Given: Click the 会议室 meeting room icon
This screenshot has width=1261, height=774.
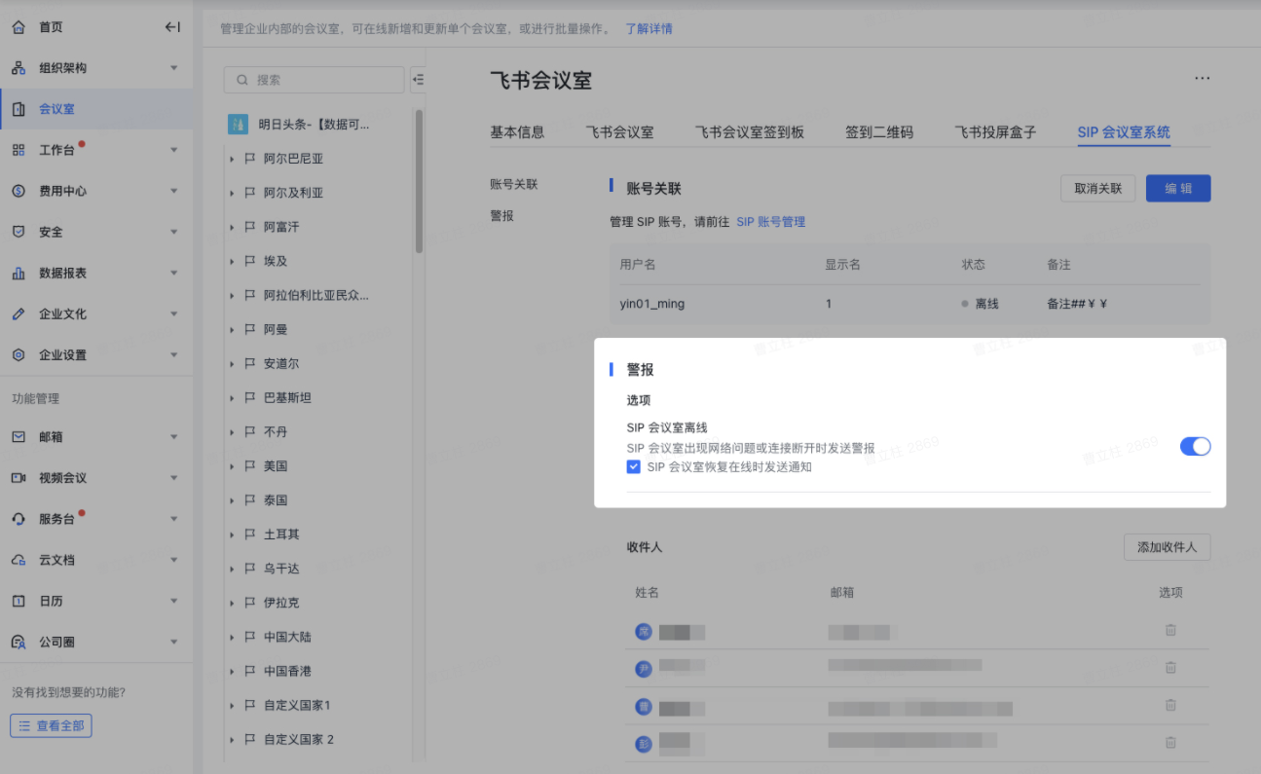Looking at the screenshot, I should click(x=19, y=109).
